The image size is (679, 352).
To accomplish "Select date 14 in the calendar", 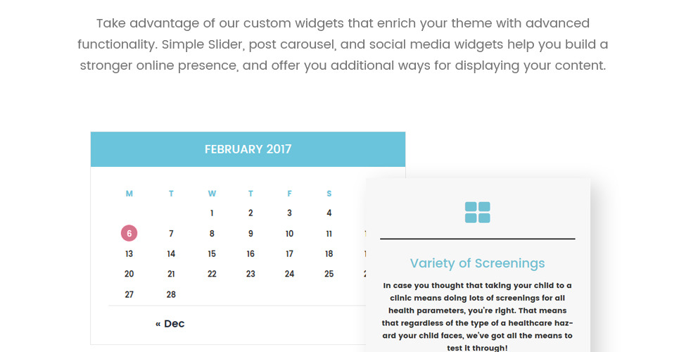I will [x=171, y=254].
